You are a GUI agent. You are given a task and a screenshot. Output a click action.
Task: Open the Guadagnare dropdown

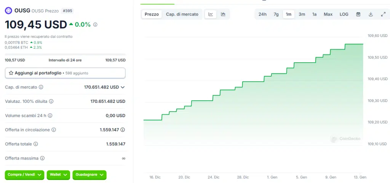point(89,175)
